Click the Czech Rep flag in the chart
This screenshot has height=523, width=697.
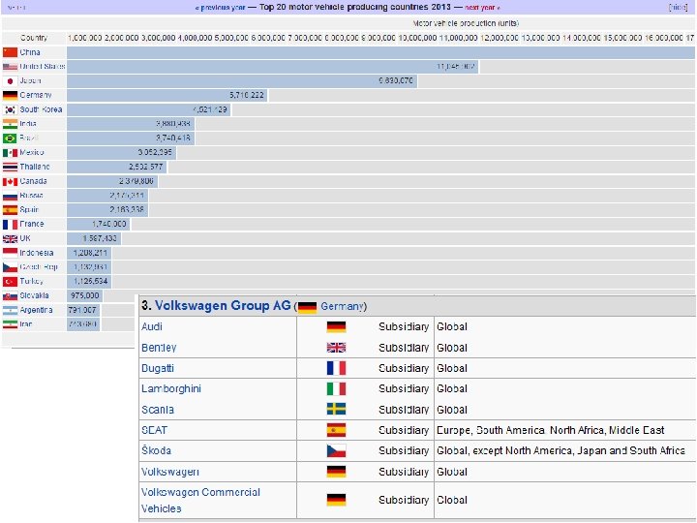point(10,267)
